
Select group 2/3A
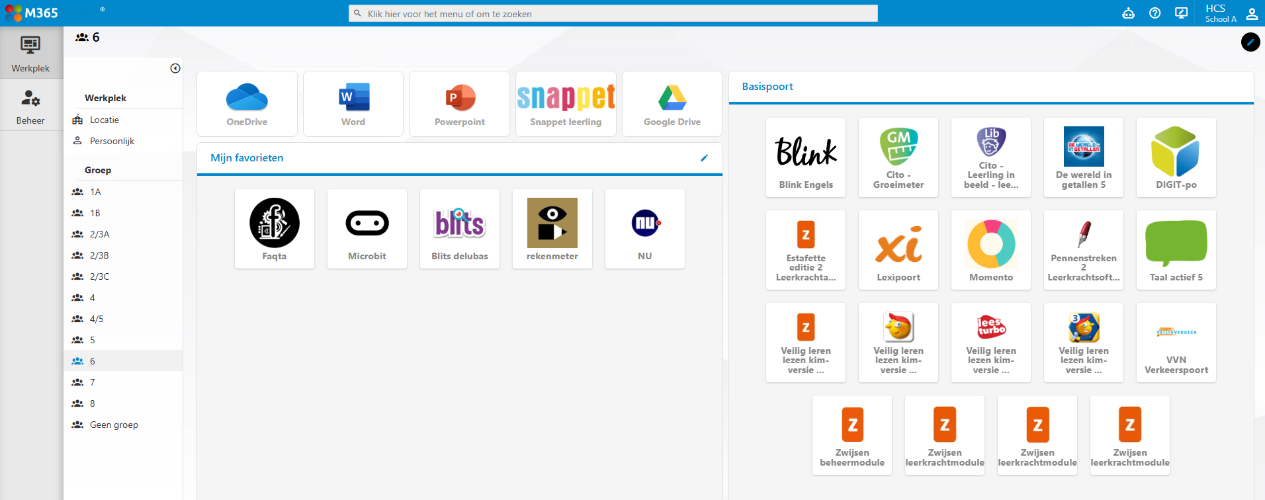tap(123, 234)
